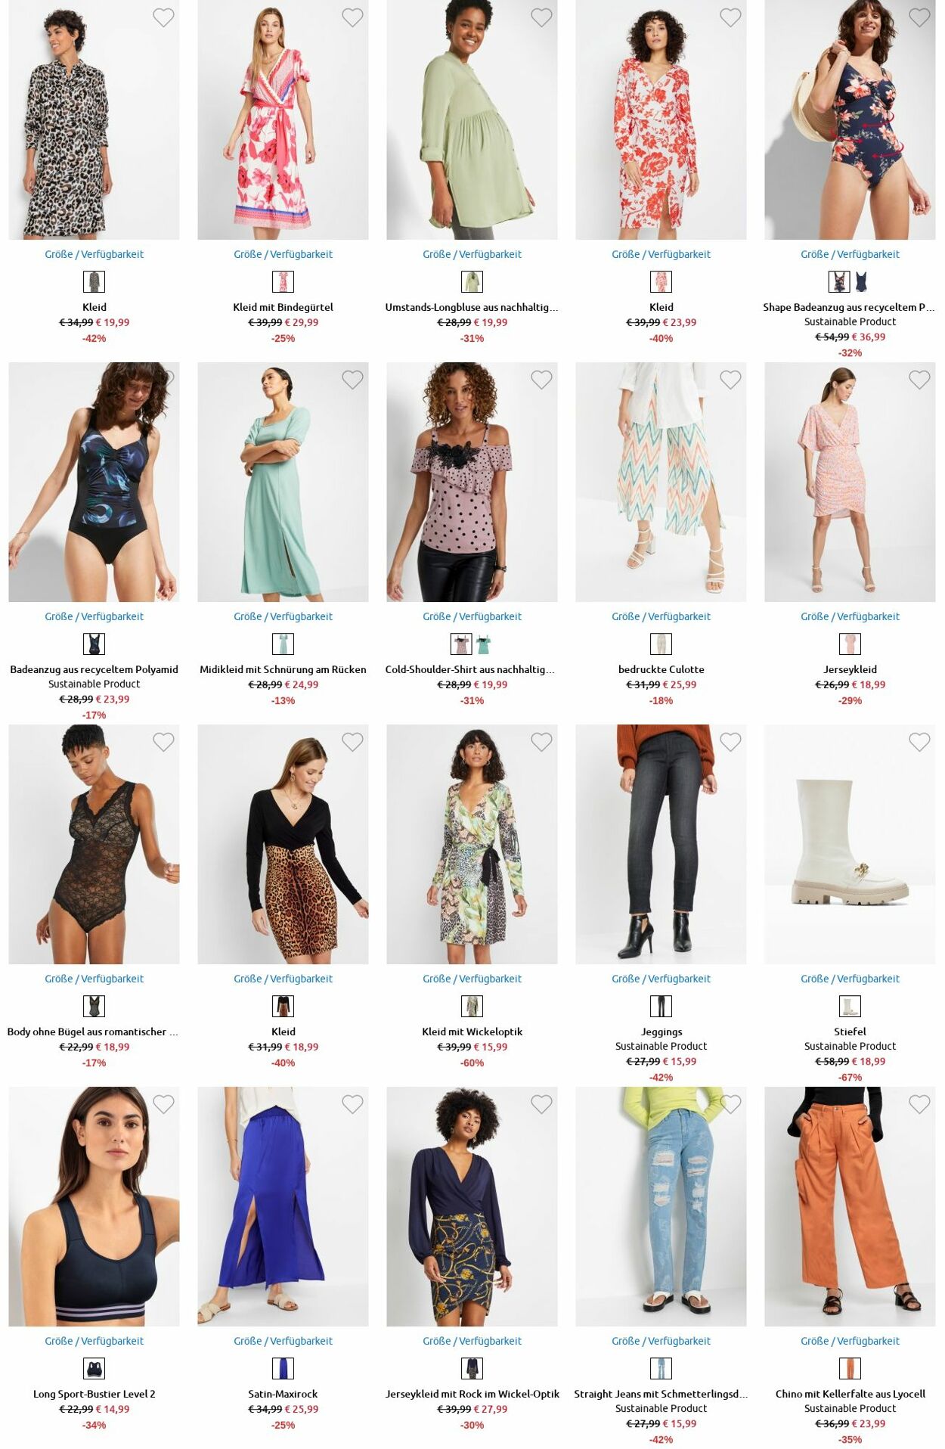This screenshot has width=945, height=1449.
Task: Toggle wishlist heart on Kleid mit Wickeloptik
Action: point(541,742)
